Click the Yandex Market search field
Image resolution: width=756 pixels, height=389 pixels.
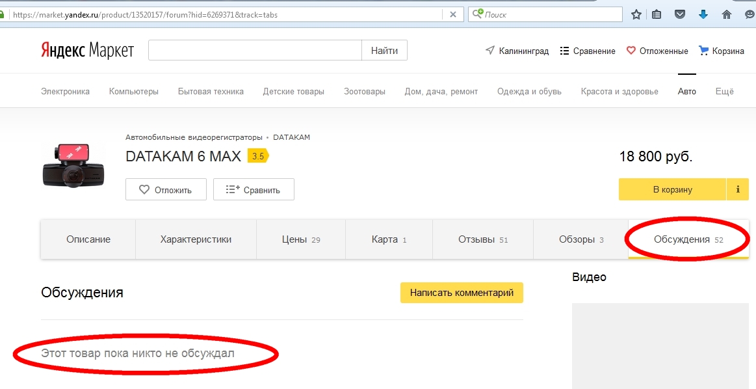pyautogui.click(x=255, y=51)
